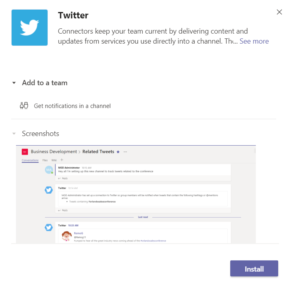
Task: Collapse the Add to a team section
Action: 14,83
